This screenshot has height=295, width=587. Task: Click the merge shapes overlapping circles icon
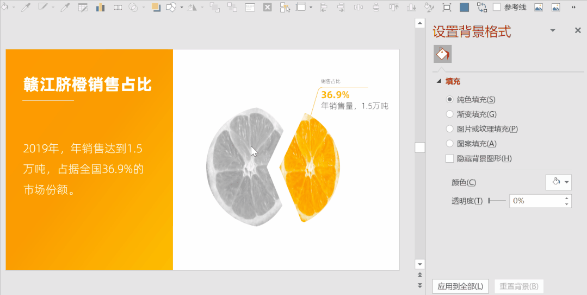click(x=133, y=7)
